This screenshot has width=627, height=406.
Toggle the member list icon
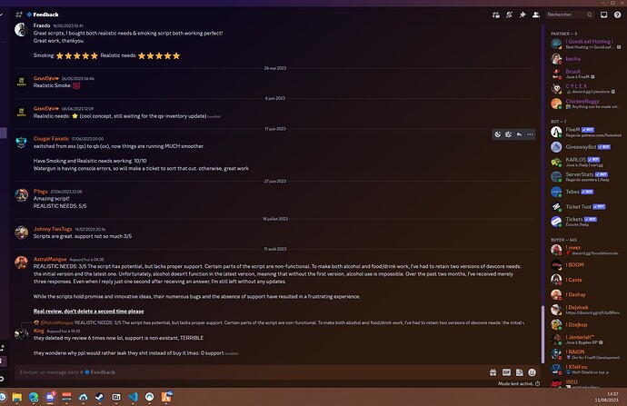click(536, 15)
